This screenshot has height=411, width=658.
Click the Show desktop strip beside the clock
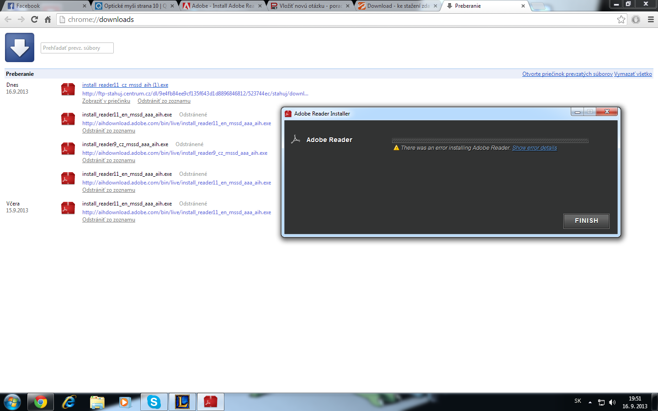click(655, 402)
